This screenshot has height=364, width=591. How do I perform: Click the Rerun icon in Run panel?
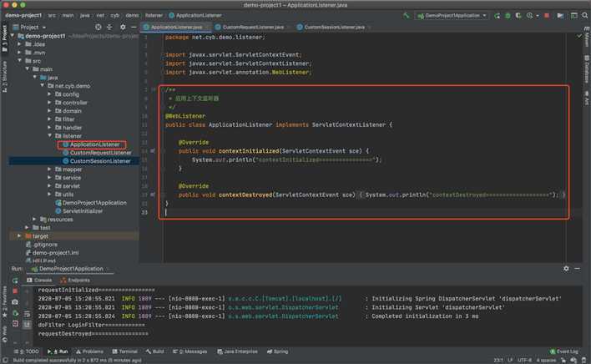[x=15, y=281]
